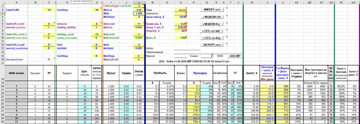Select the Цена пипса value 10.00
The height and width of the screenshot is (124, 360).
(181, 17)
